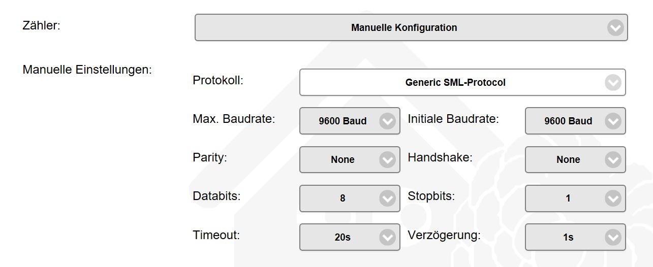Click the Verzögerung chevron arrow icon
The image size is (653, 267).
pos(613,237)
